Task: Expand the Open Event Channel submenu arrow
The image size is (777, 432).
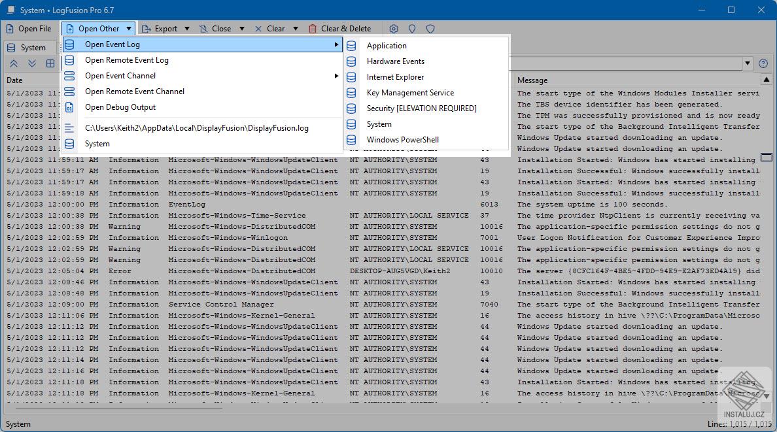Action: pyautogui.click(x=336, y=76)
